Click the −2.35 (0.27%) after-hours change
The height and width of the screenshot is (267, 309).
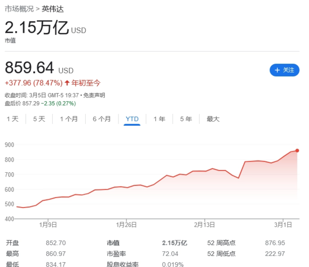tap(58, 103)
